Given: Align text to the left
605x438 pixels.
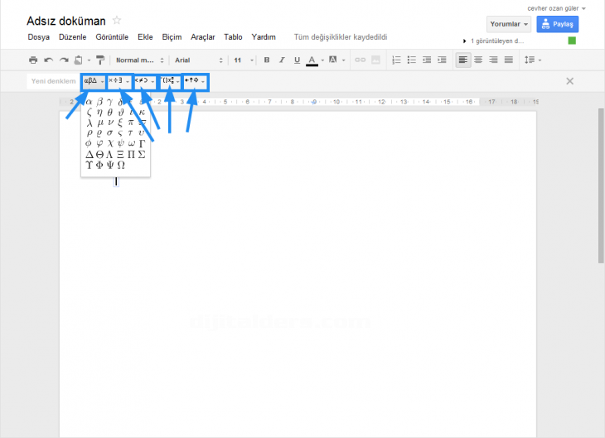Looking at the screenshot, I should pyautogui.click(x=463, y=60).
